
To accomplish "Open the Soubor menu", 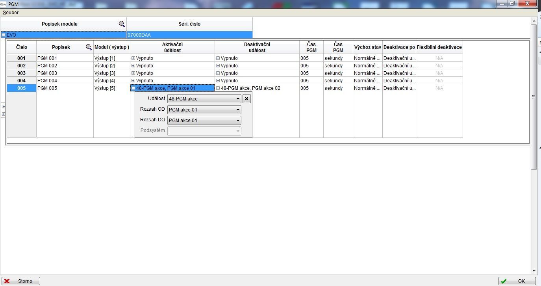I will (11, 13).
